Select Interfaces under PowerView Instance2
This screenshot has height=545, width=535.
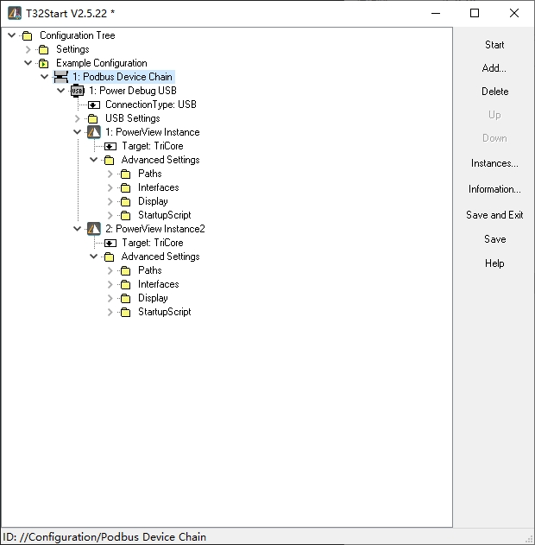(158, 284)
